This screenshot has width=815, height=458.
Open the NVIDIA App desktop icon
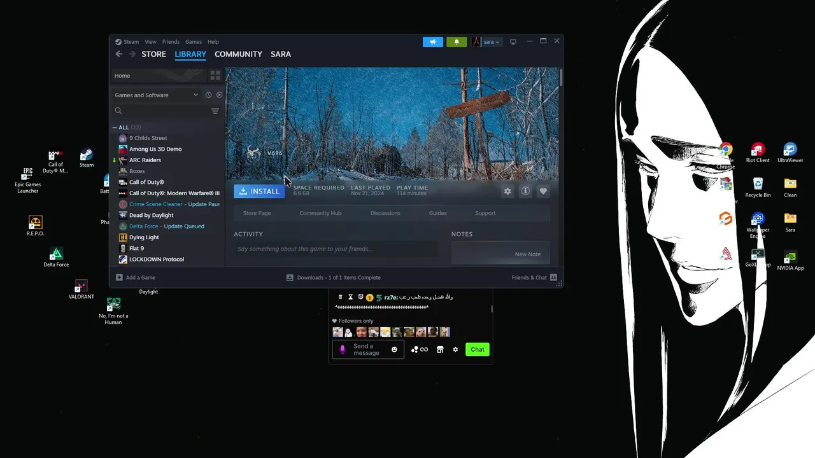[790, 260]
